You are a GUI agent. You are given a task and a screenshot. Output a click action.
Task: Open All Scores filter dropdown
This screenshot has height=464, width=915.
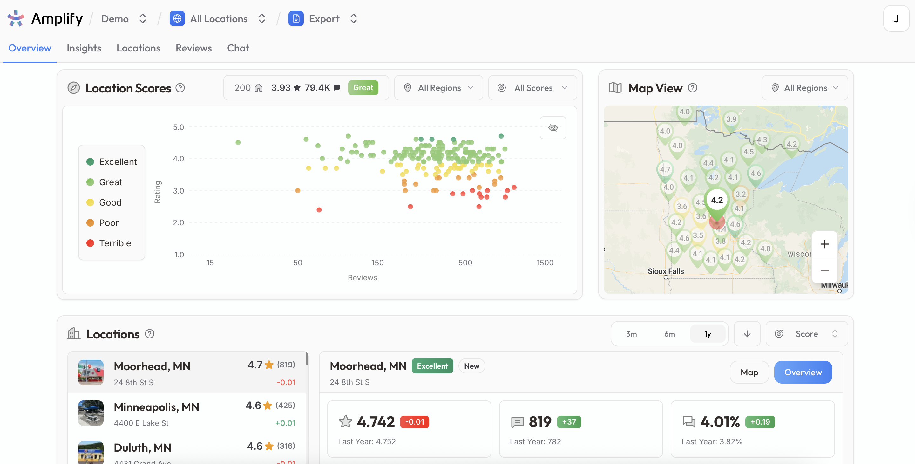point(532,88)
